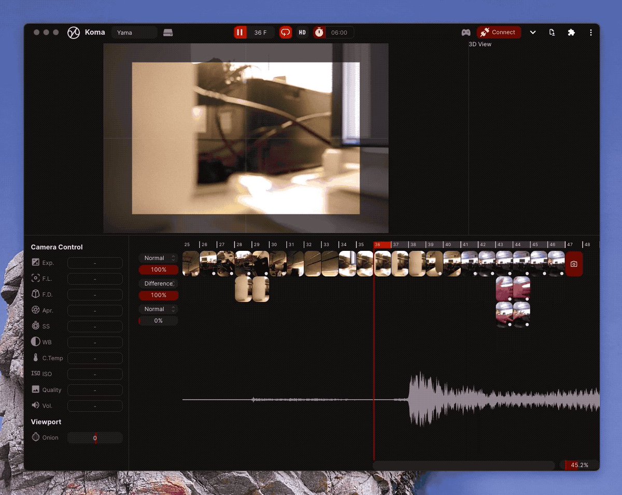Click the 3D View label
Viewport: 622px width, 495px height.
480,45
